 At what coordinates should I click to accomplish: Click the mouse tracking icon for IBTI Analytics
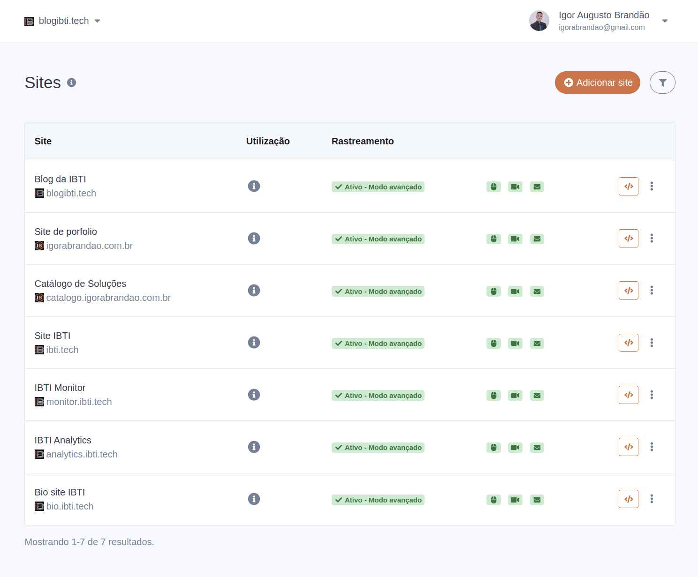coord(493,447)
